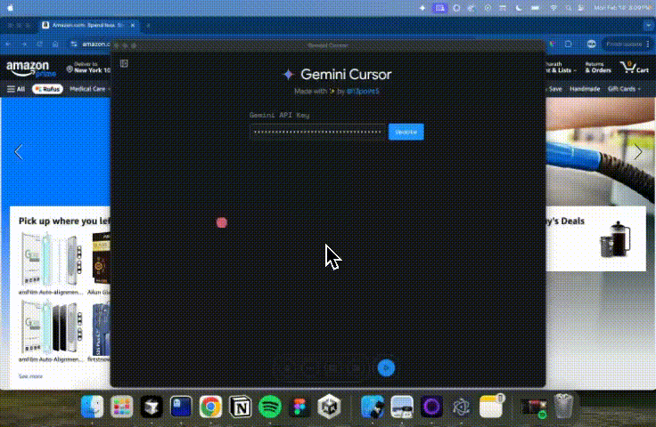Click the blue play button in Gemini Cursor
This screenshot has width=656, height=427.
[x=386, y=367]
